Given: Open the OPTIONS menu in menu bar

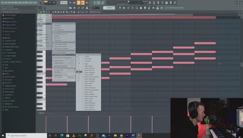Looking at the screenshot, I should pyautogui.click(x=25, y=3).
